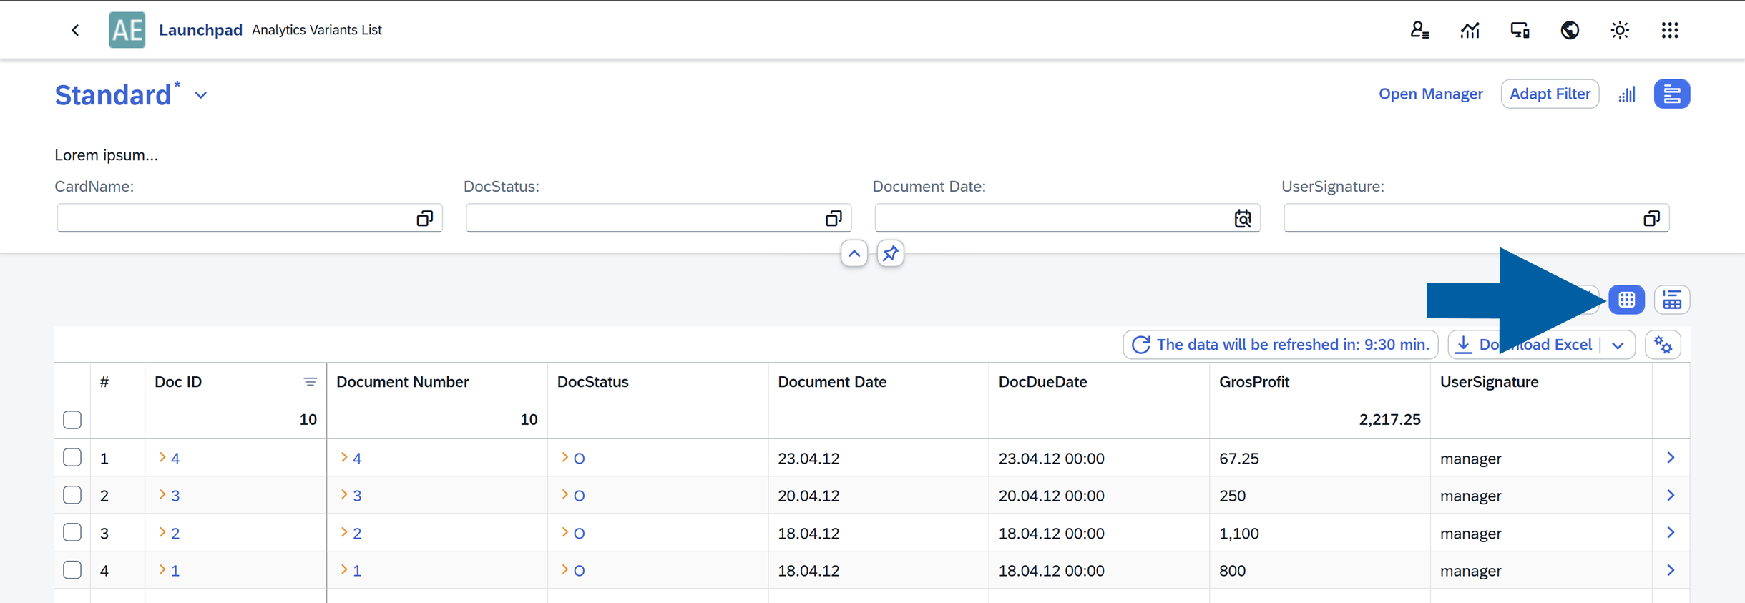1745x603 pixels.
Task: Collapse the filter header with chevron
Action: click(854, 254)
